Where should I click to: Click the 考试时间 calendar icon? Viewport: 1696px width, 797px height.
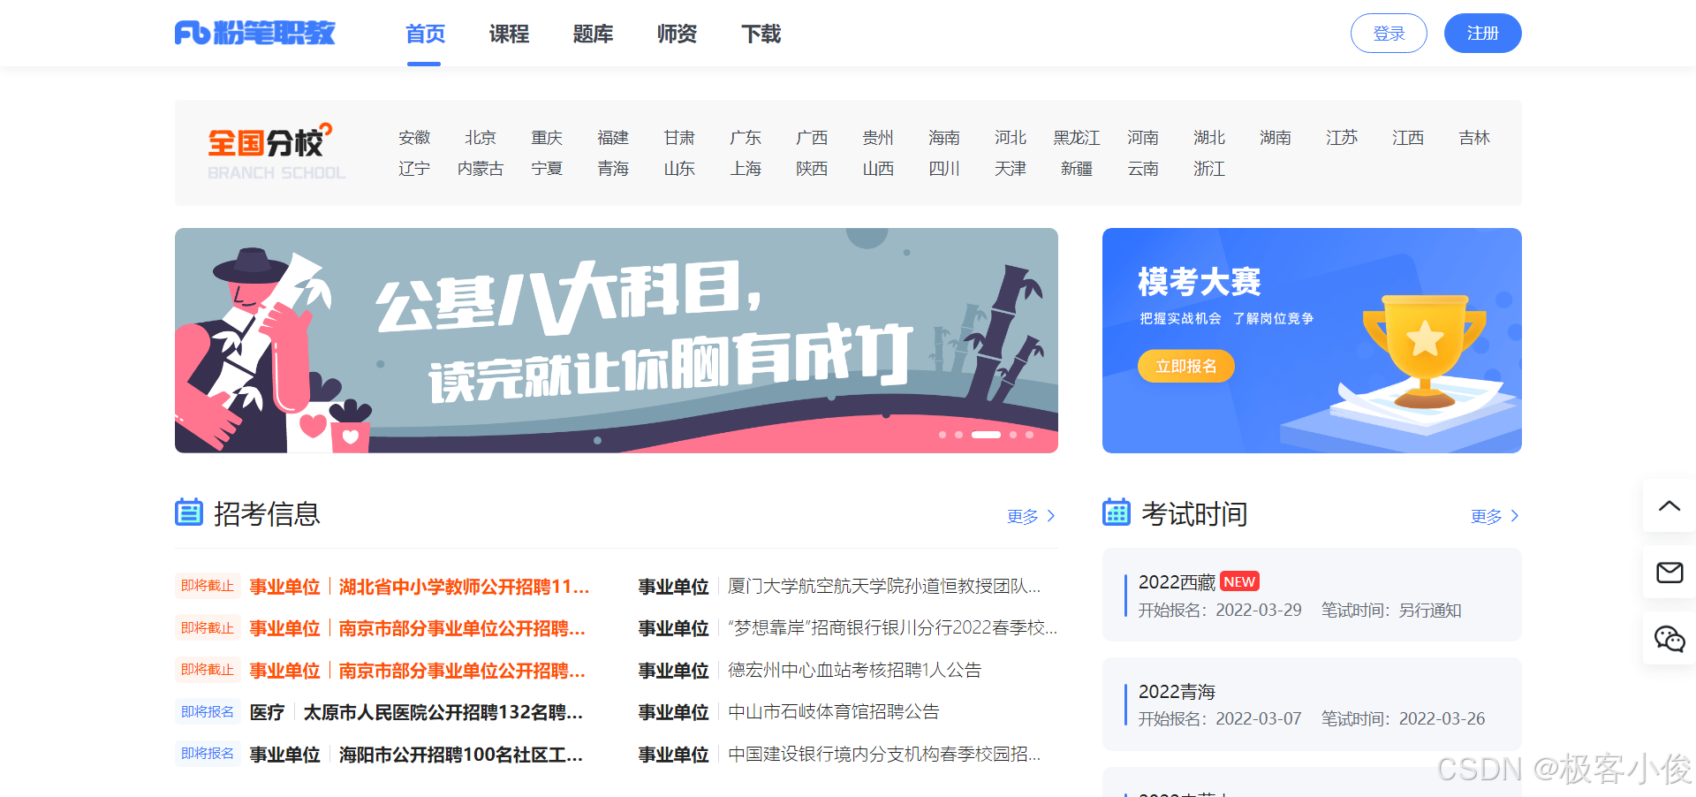(1117, 512)
